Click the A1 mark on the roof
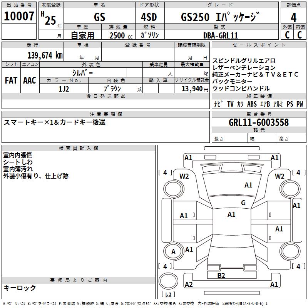Viewport: 308px width, 308px height. click(x=231, y=214)
